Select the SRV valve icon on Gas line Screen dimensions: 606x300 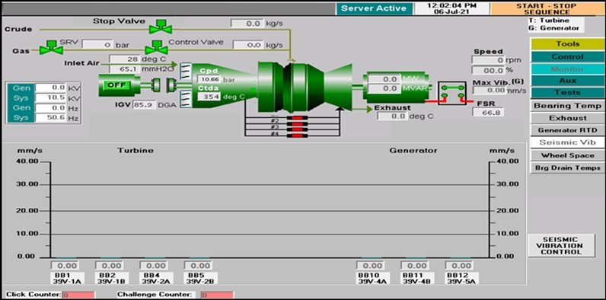(51, 47)
